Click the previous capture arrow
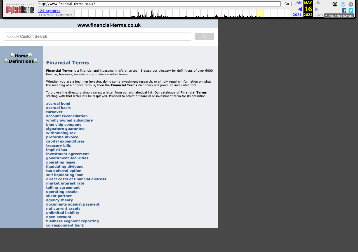This screenshot has width=358, height=252. coord(300,9)
